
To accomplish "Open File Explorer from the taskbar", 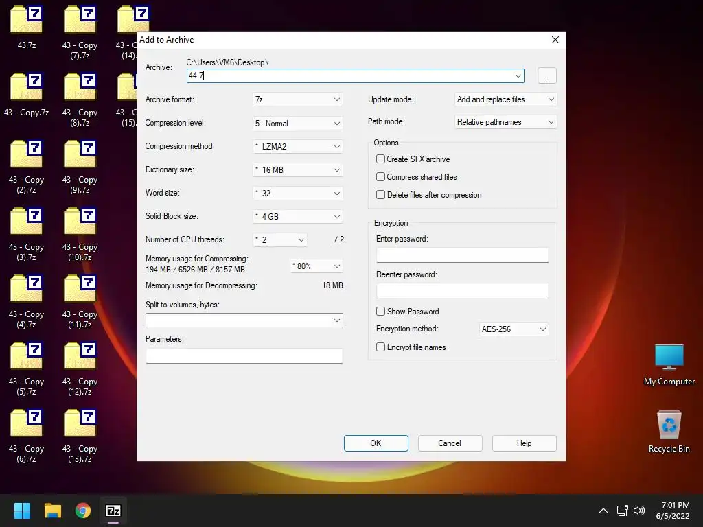I will pyautogui.click(x=52, y=511).
